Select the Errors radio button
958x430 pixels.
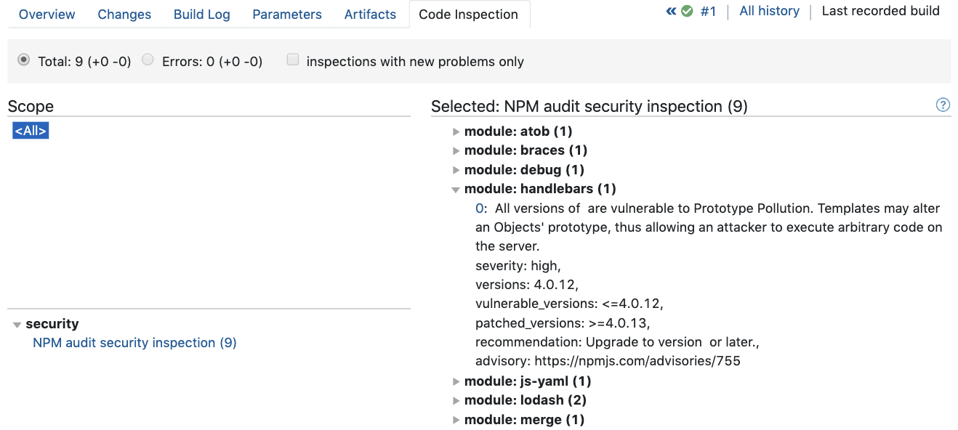pos(148,60)
